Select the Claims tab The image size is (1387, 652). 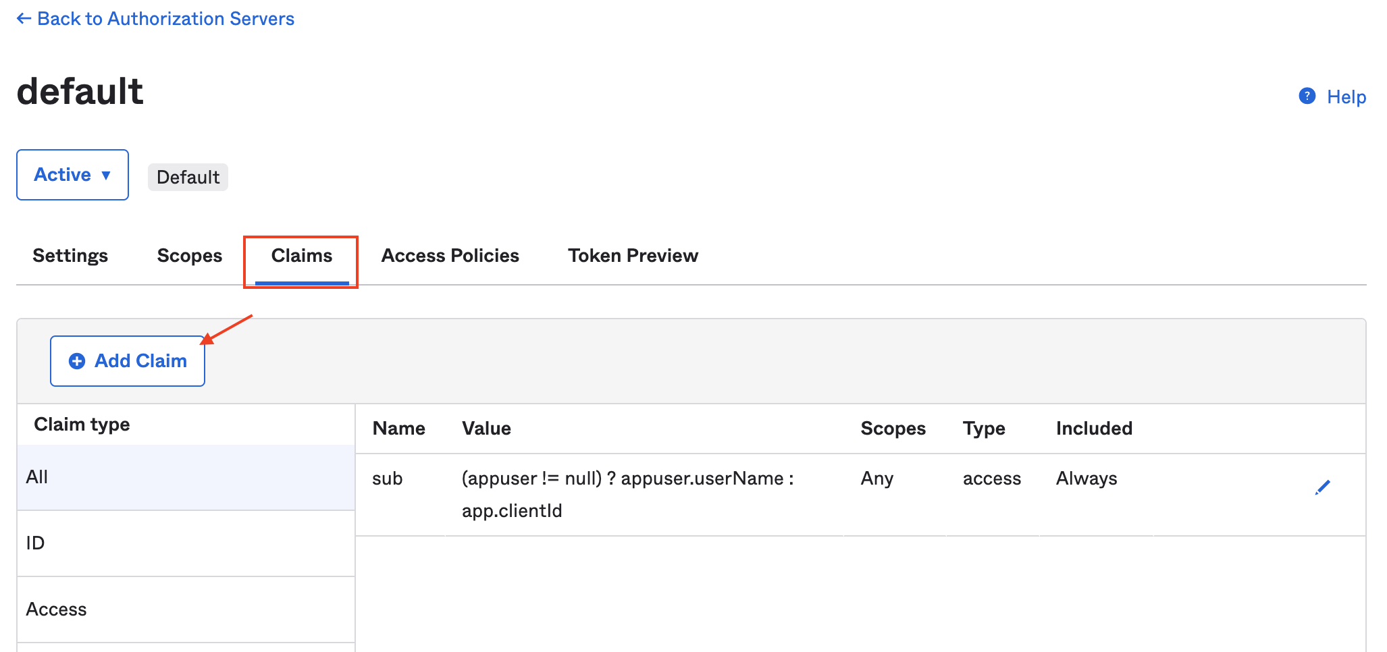point(301,256)
